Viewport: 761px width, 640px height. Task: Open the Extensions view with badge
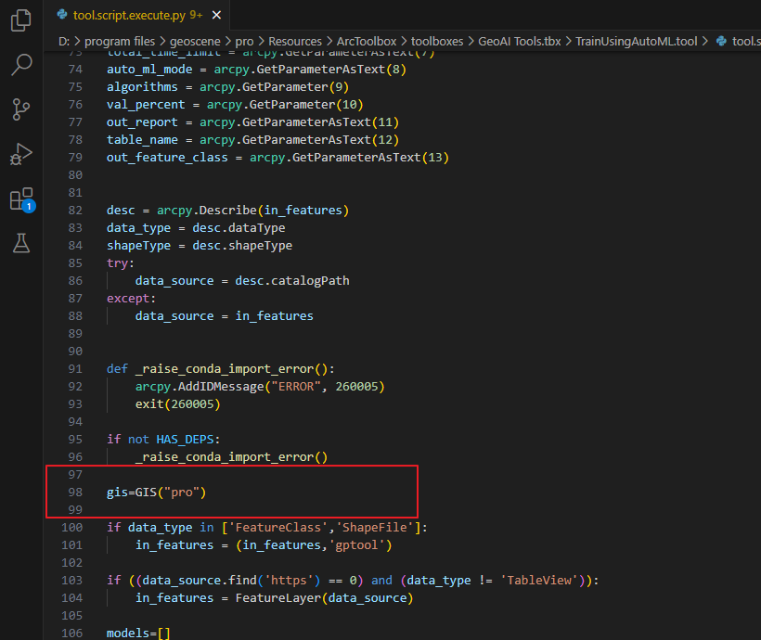click(x=22, y=198)
